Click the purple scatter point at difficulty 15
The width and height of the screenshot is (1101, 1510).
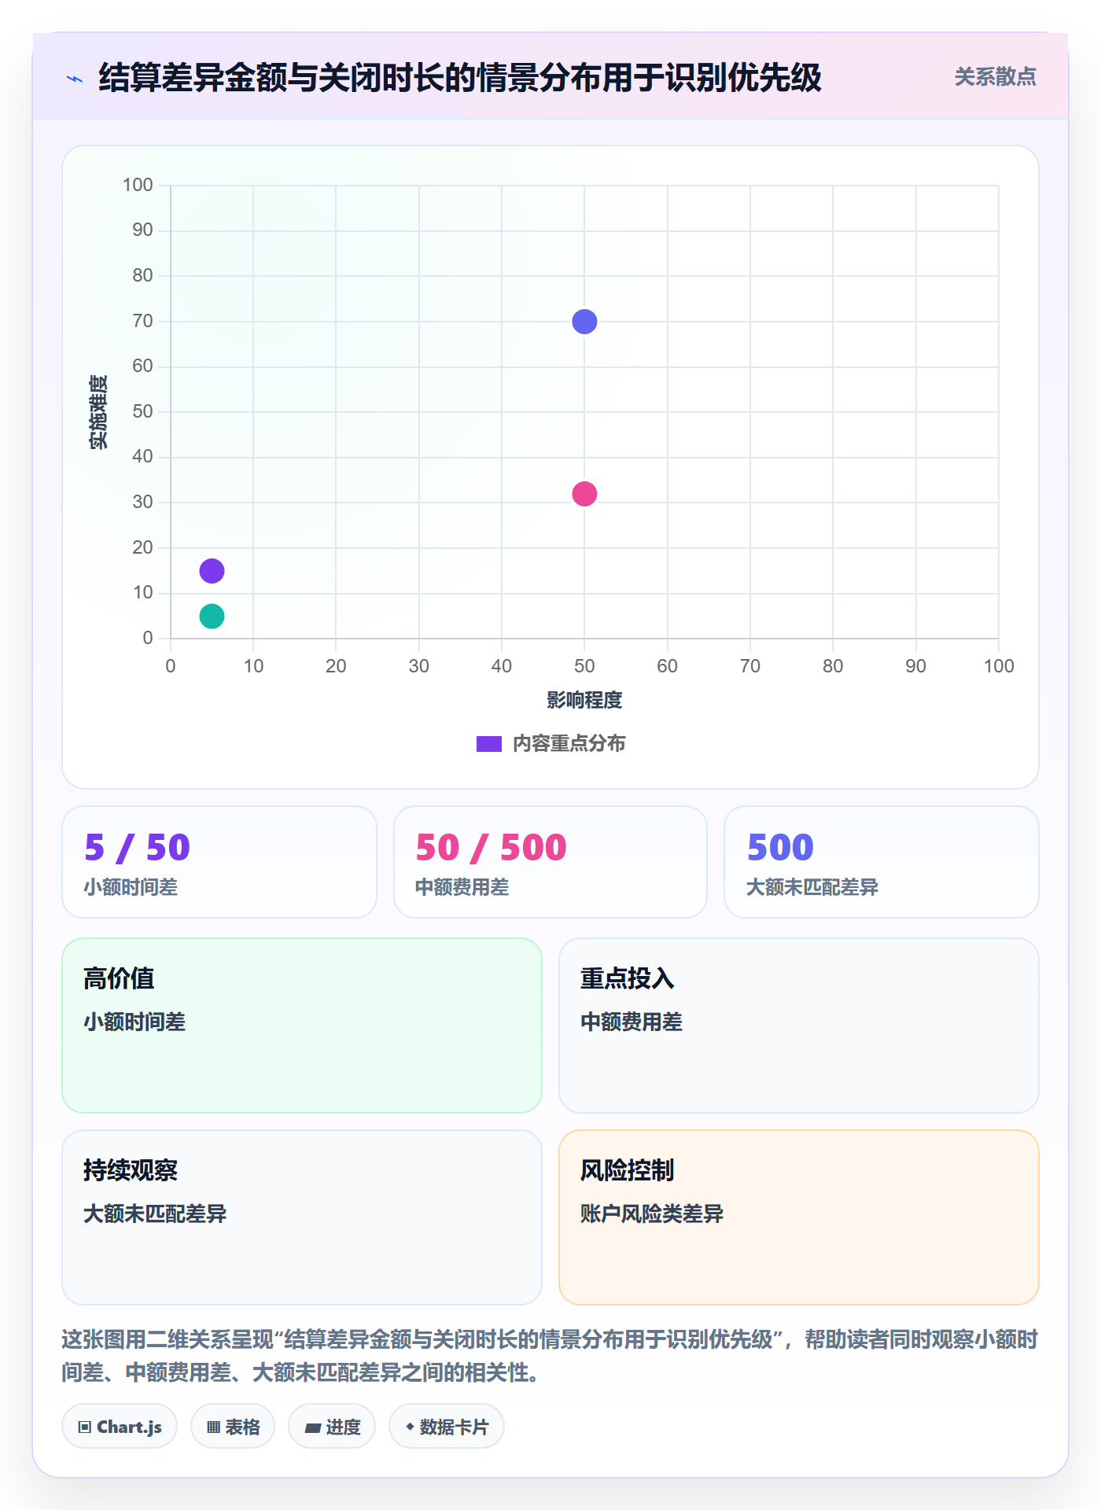coord(212,571)
